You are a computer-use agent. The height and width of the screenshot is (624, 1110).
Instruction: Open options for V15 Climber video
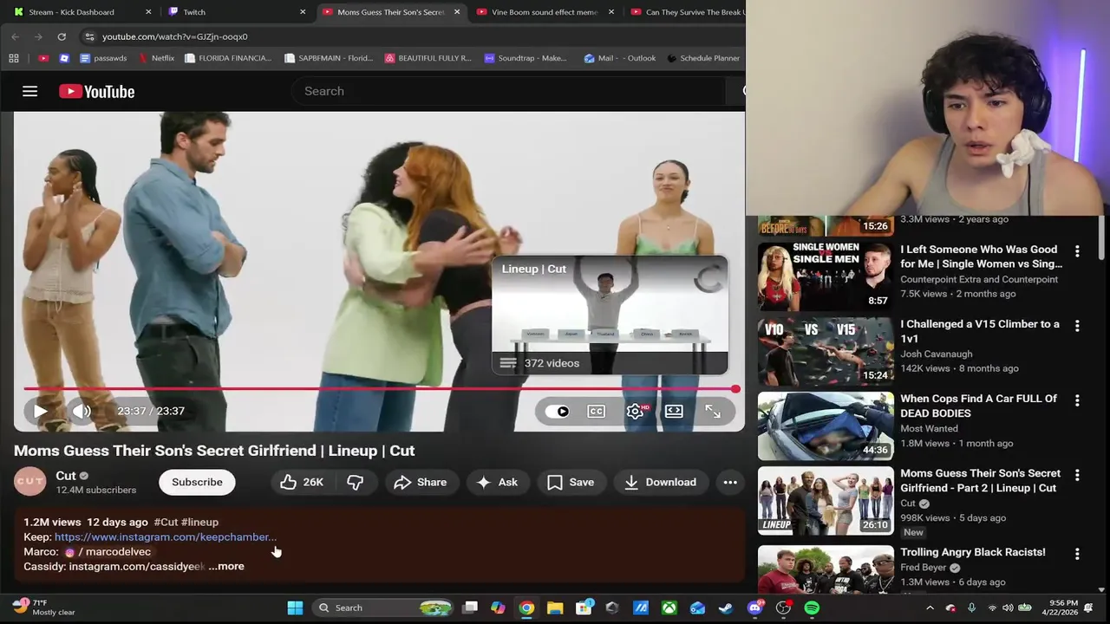1077,326
